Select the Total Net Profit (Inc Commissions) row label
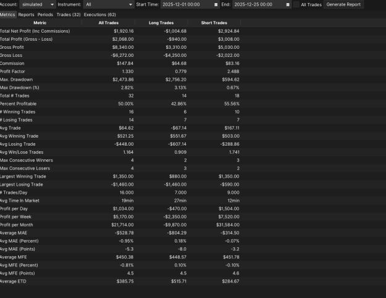 [35, 31]
